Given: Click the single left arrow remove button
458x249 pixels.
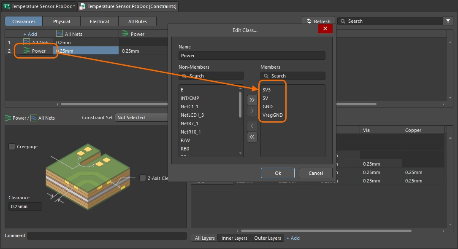Looking at the screenshot, I should (252, 126).
